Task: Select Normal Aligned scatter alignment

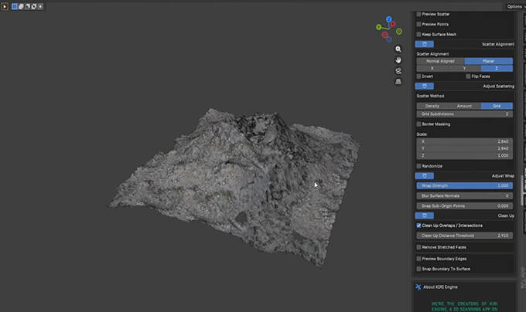Action: pyautogui.click(x=440, y=61)
